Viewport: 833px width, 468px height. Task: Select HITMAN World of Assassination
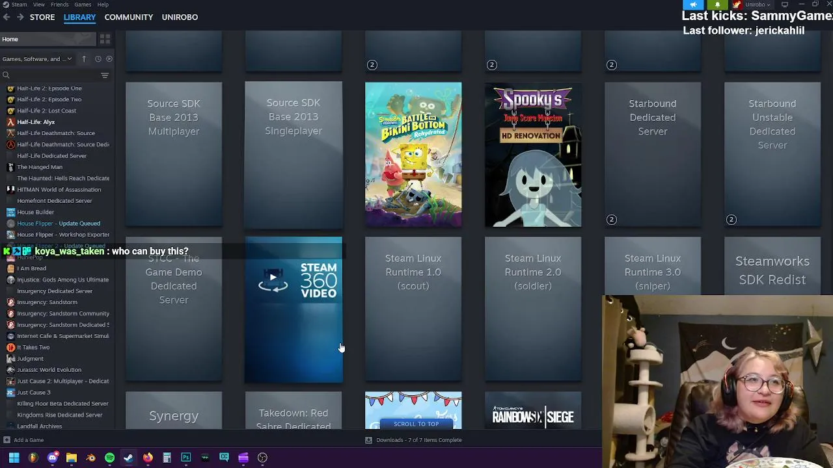[58, 190]
